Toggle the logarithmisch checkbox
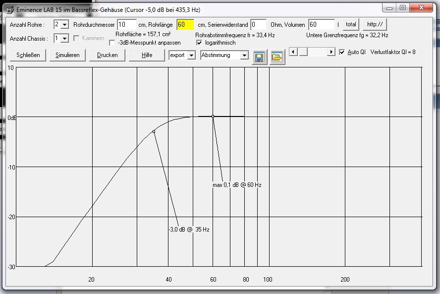 point(199,43)
